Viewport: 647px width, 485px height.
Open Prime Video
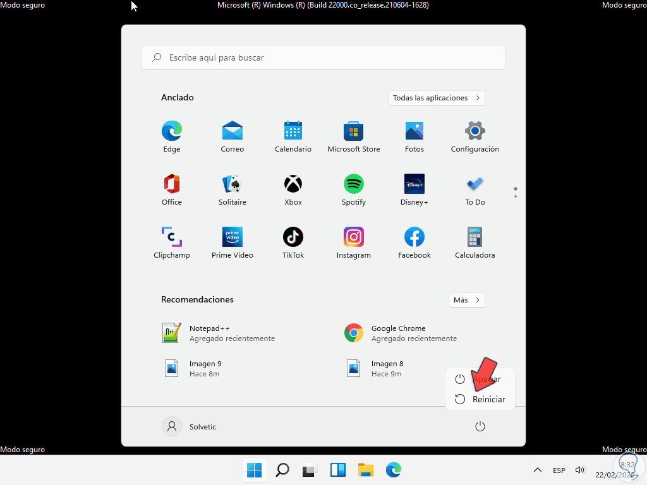(x=233, y=242)
